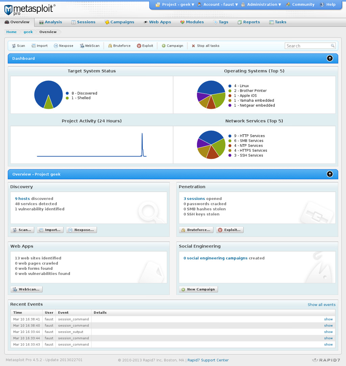Click the Scan icon in the toolbar
The width and height of the screenshot is (346, 366).
(14, 46)
